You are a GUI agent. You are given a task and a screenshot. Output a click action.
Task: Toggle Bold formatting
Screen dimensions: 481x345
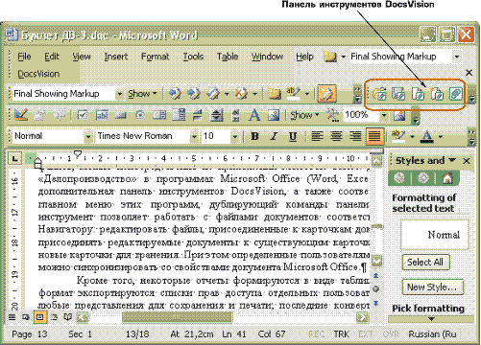click(x=254, y=136)
